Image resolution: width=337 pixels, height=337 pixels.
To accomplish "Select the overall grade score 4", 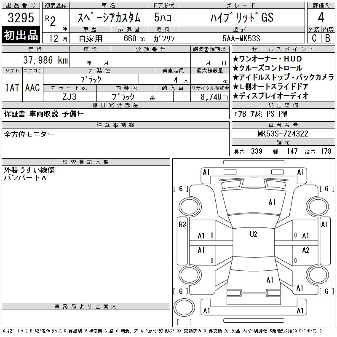I will tap(321, 18).
